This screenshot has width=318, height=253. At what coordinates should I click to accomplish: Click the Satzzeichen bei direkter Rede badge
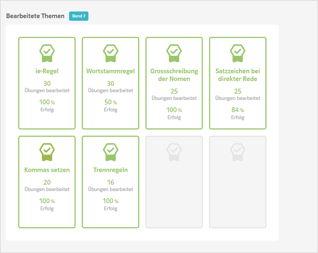(238, 53)
